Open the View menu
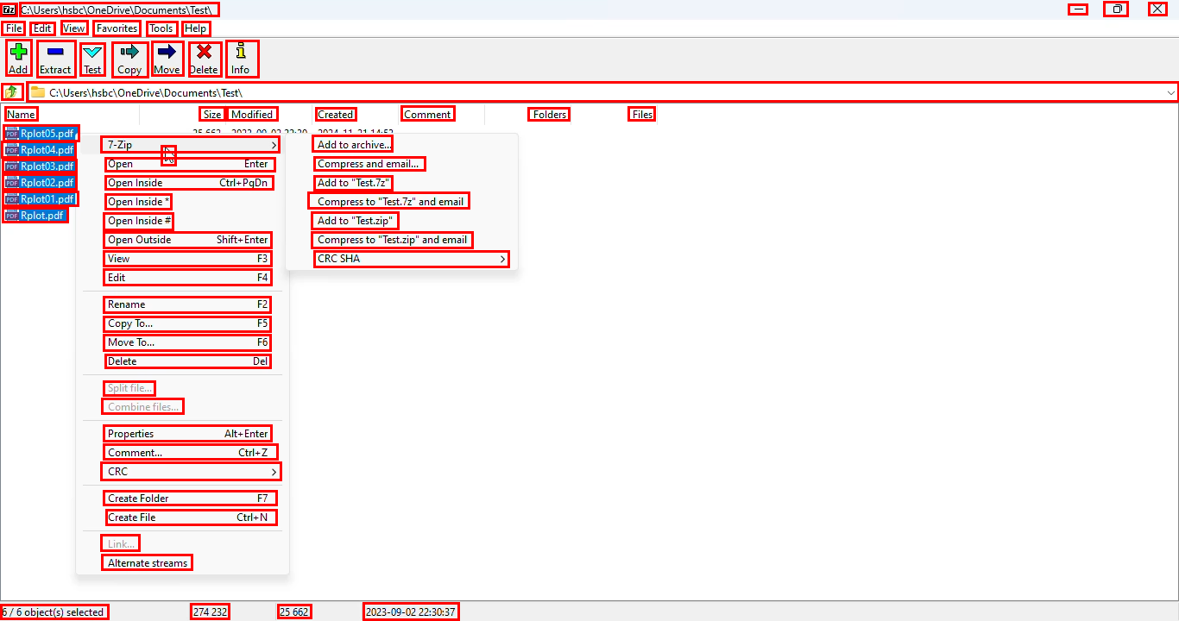 pos(74,28)
